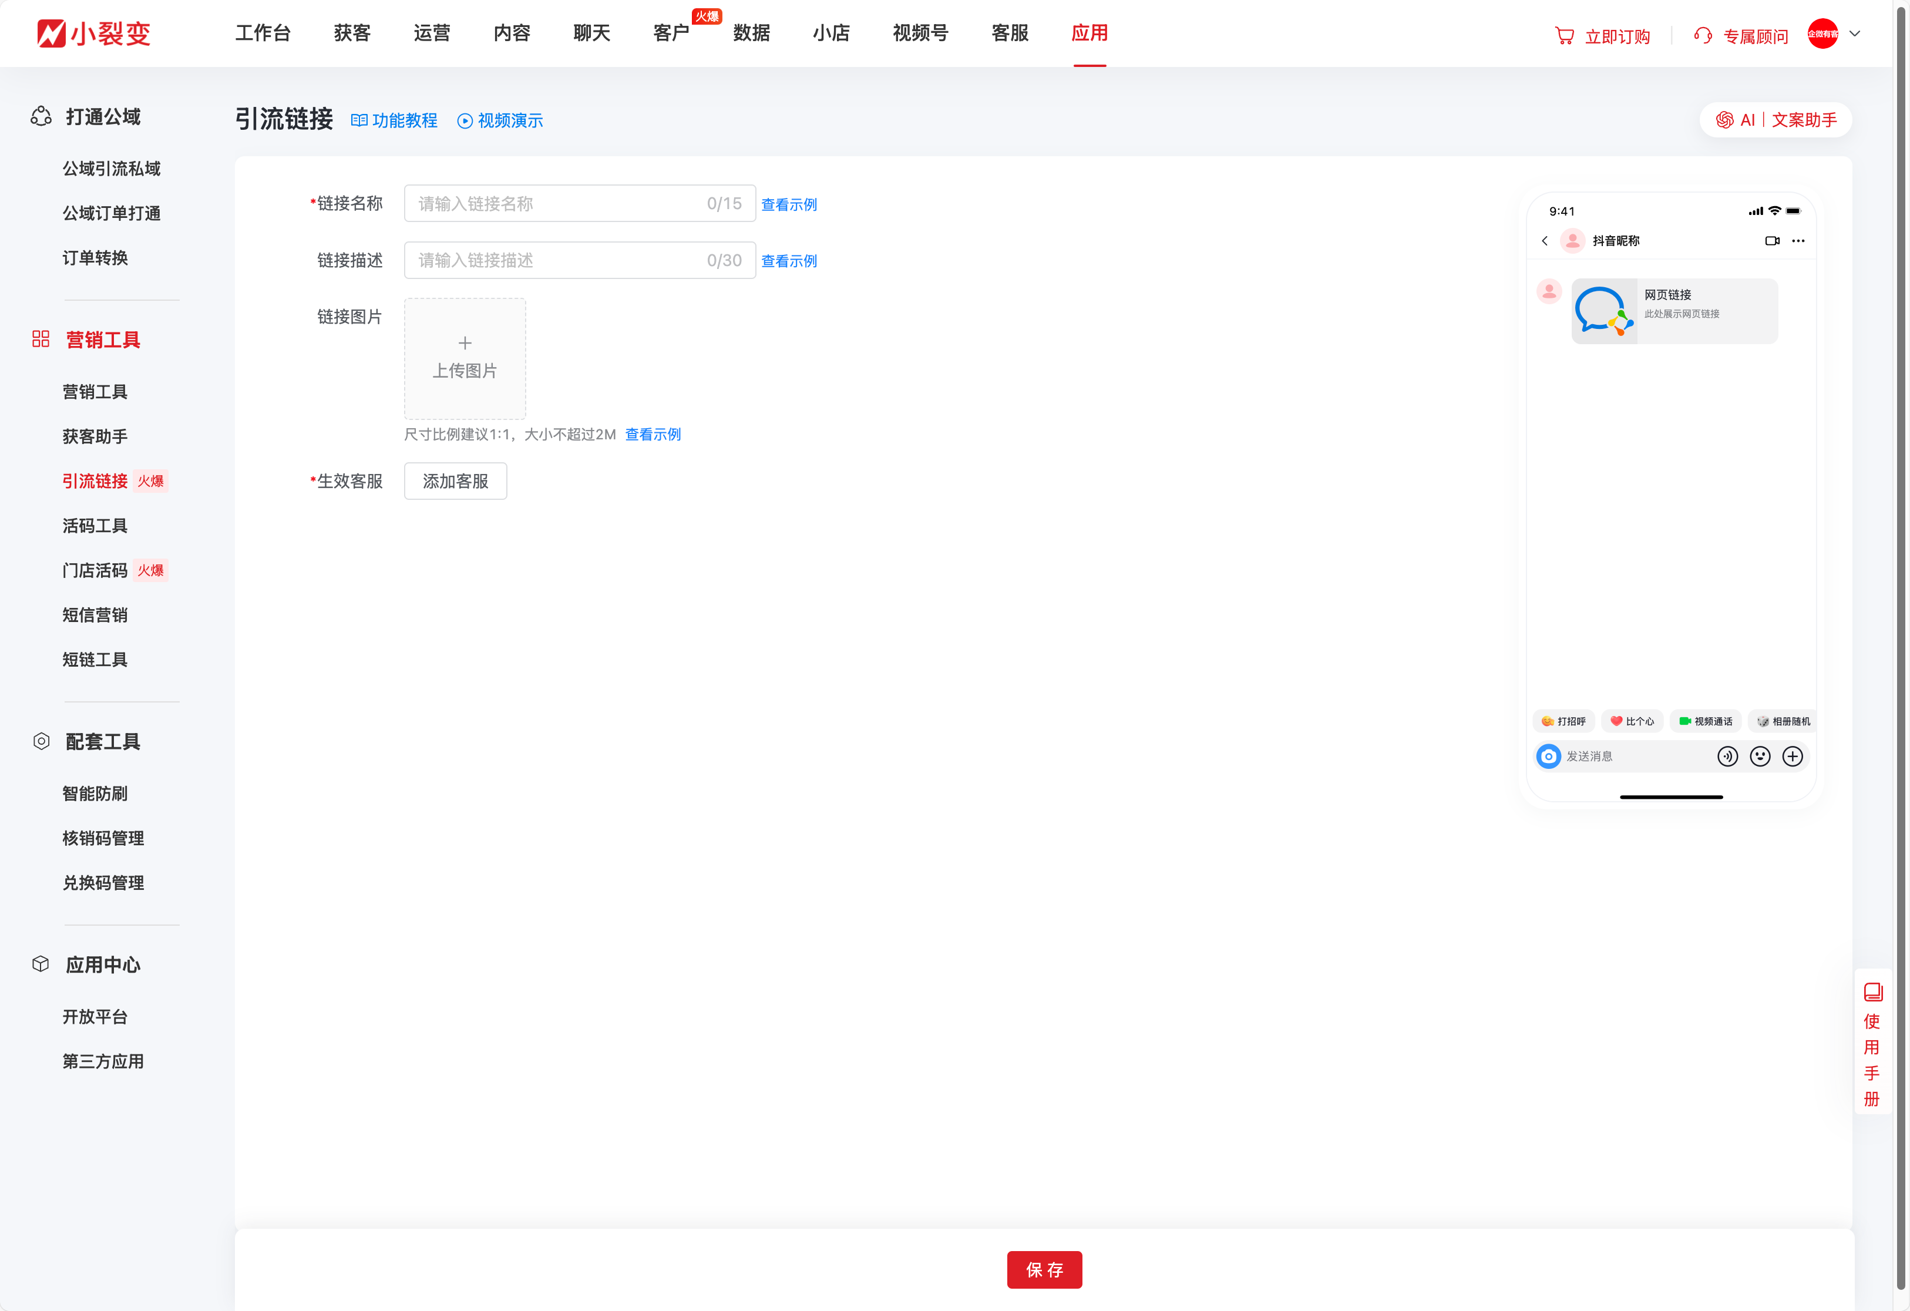Open the 立即订购 shopping cart icon

tap(1566, 35)
